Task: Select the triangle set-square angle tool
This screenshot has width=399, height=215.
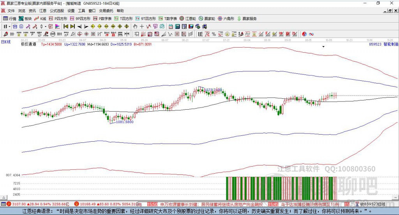Action: tap(73, 34)
